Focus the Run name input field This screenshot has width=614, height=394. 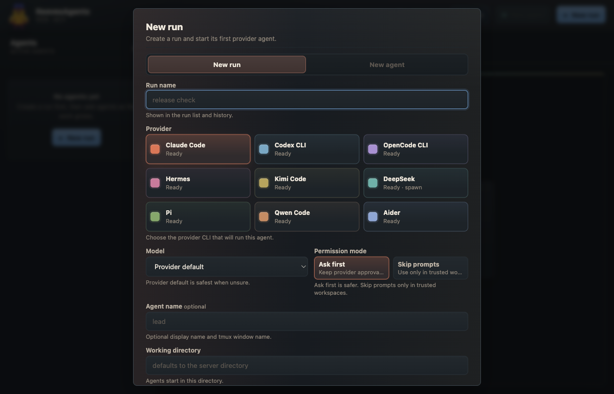[307, 100]
